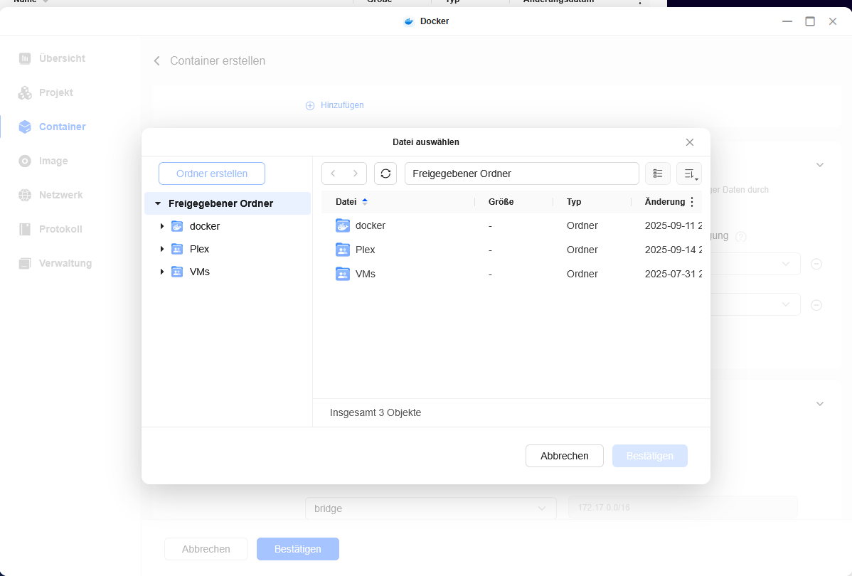Viewport: 852px width, 576px height.
Task: Open the bridge network dropdown
Action: (431, 508)
